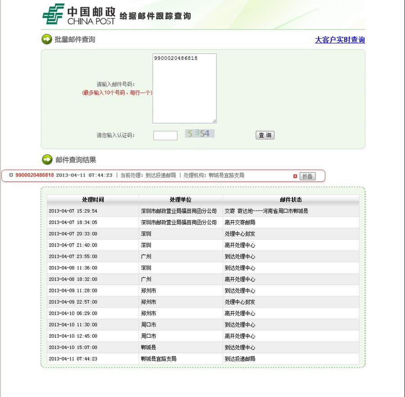405x397 pixels.
Task: Click green arrow icon beside 批量邮件查询
Action: [x=47, y=39]
